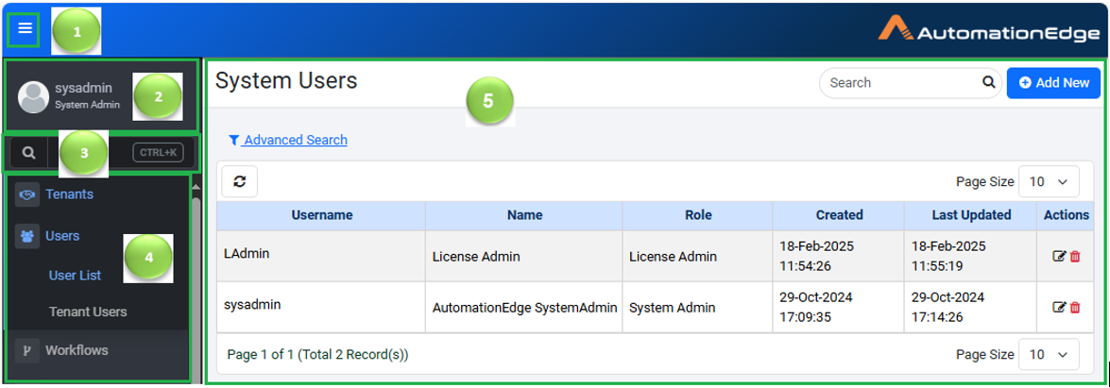Screen dimensions: 1110x388
Task: Open the bottom Page Size dropdown
Action: click(x=1049, y=355)
